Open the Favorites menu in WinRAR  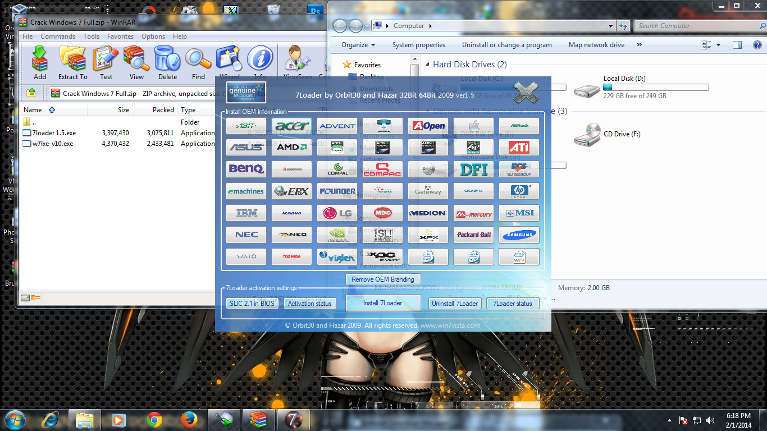(x=121, y=36)
